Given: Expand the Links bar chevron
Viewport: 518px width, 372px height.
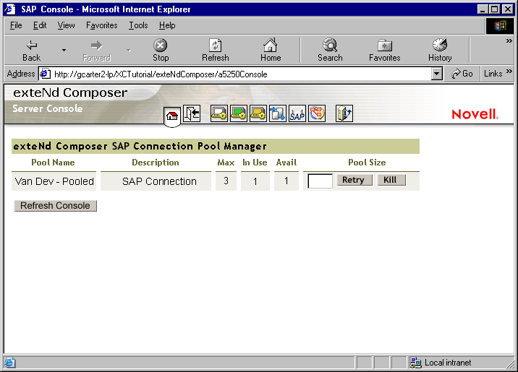Looking at the screenshot, I should click(x=509, y=72).
